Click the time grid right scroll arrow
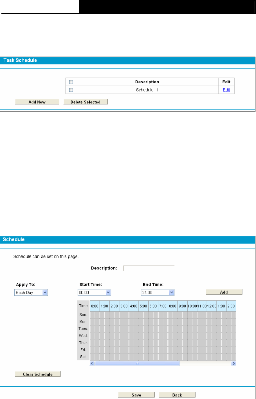The image size is (256, 399). click(234, 364)
